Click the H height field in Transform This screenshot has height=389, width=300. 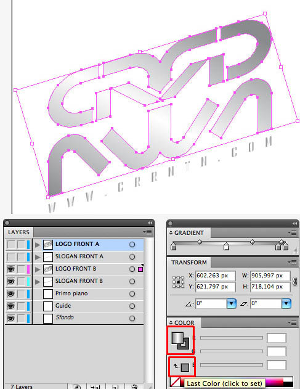tap(270, 287)
